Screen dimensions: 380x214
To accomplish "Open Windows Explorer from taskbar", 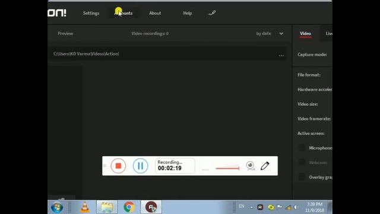I will pyautogui.click(x=107, y=207).
